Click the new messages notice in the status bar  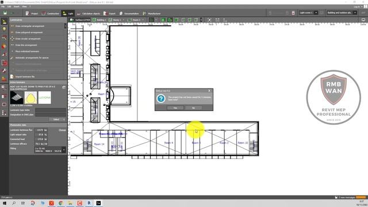pos(346,197)
